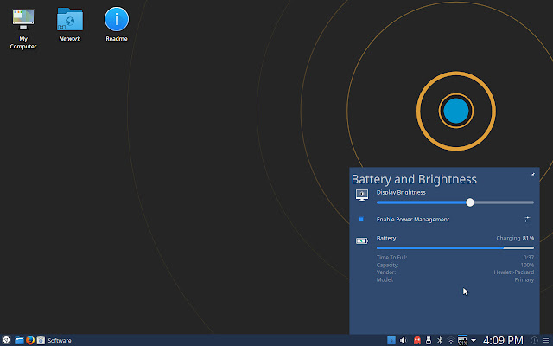Image resolution: width=553 pixels, height=346 pixels.
Task: Click the Charging 81% status text
Action: (x=515, y=239)
